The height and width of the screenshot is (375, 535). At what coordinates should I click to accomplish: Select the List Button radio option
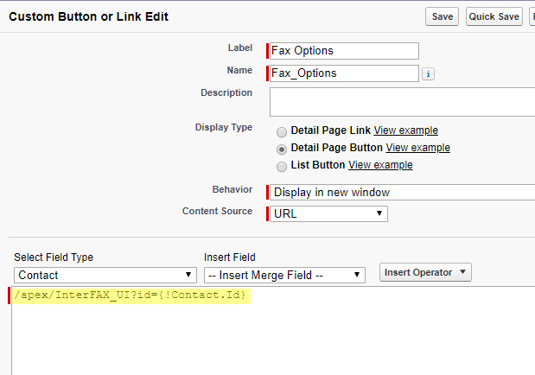[x=282, y=166]
